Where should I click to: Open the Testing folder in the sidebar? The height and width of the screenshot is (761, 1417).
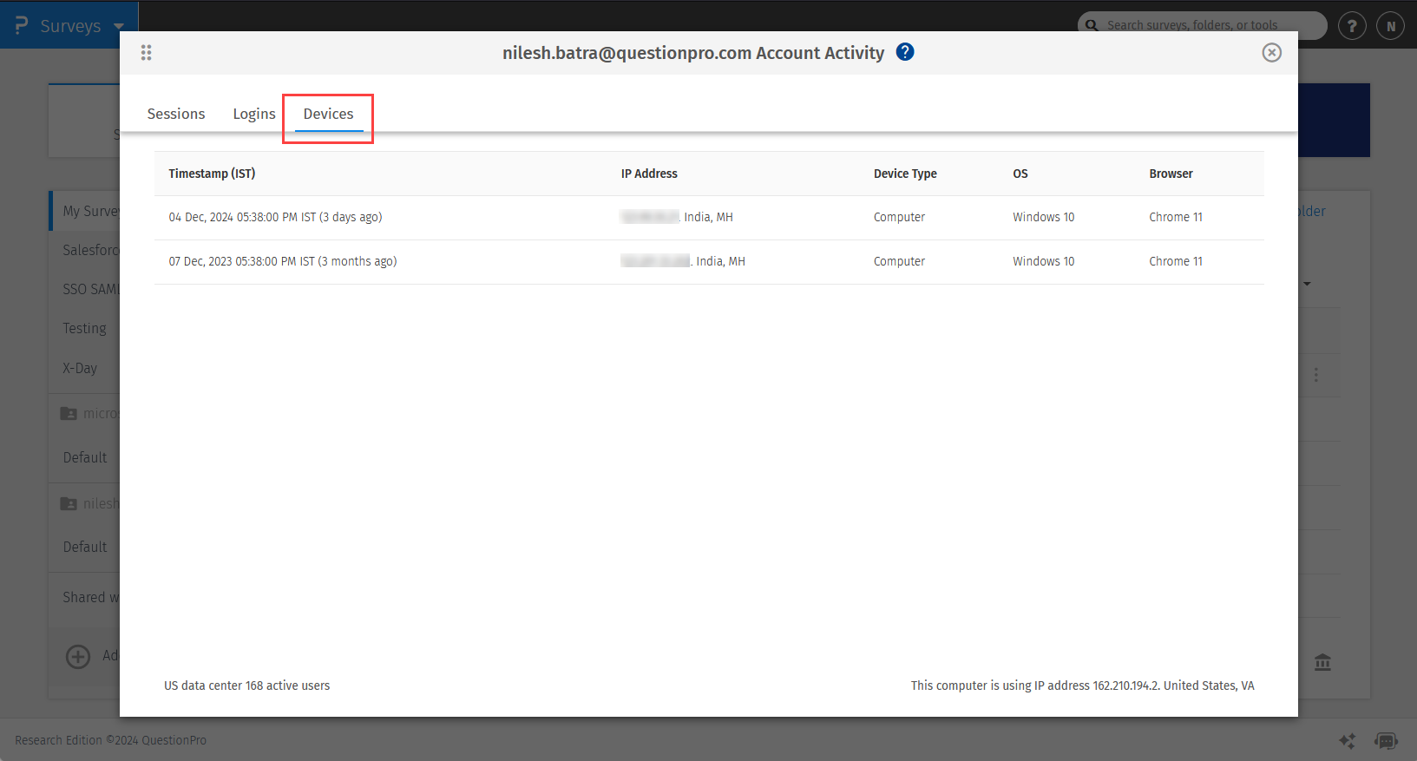[84, 328]
